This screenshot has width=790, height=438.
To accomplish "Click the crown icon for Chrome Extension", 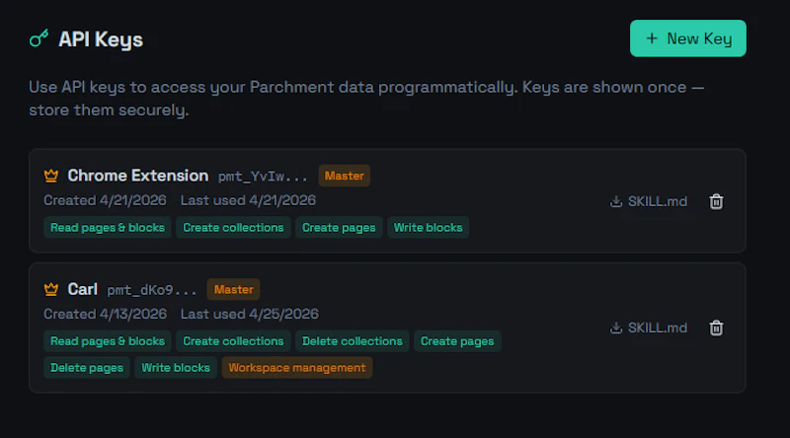I will click(51, 176).
